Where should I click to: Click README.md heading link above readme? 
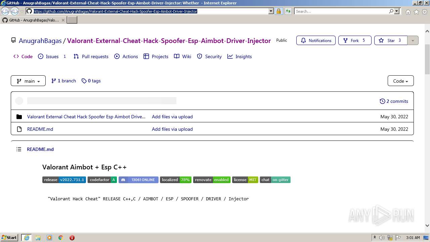pos(40,149)
